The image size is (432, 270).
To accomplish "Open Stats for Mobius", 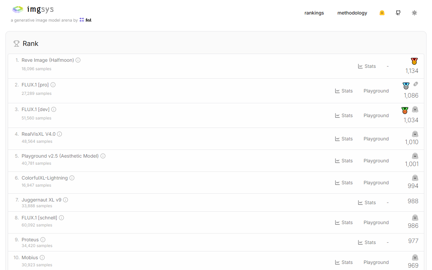I will click(344, 262).
